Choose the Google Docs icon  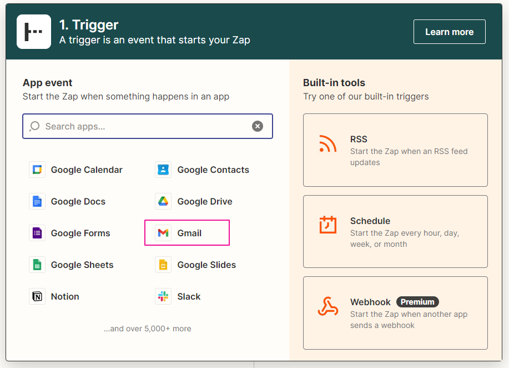coord(37,202)
